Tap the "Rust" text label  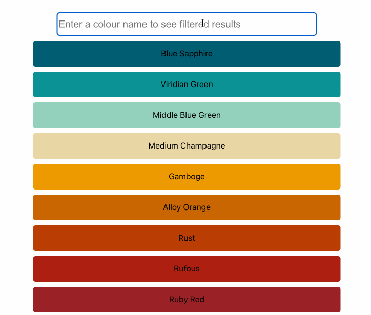point(187,238)
